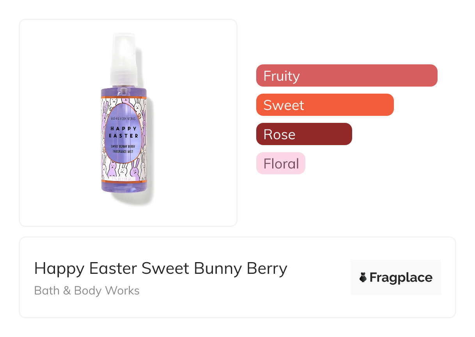Click the Fragplace bottle logo icon

[363, 277]
